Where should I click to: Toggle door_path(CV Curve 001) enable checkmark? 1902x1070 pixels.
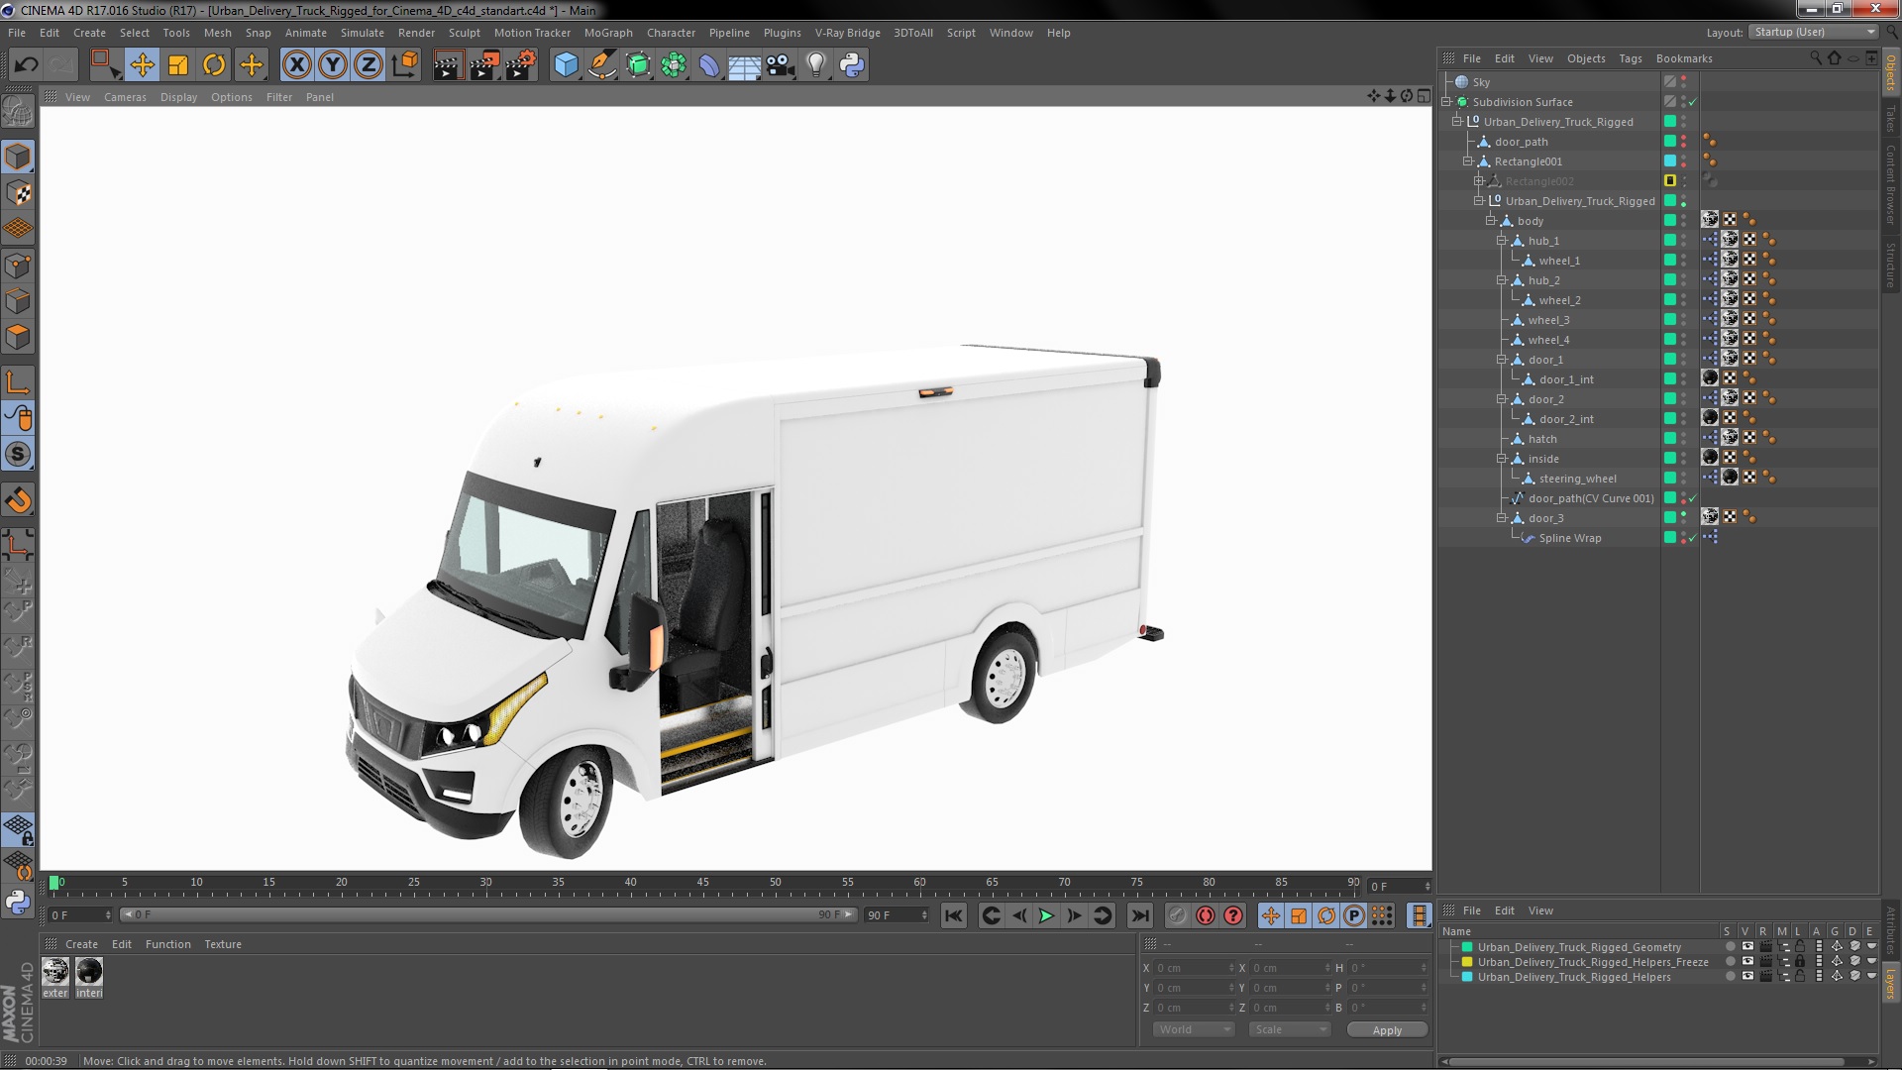[1693, 498]
